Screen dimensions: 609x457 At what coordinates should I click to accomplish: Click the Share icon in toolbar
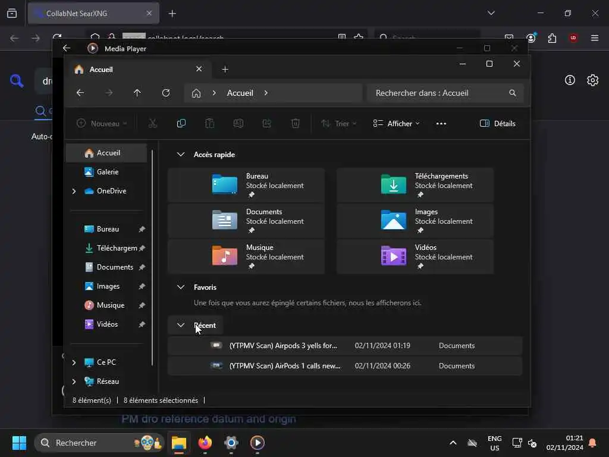point(267,124)
